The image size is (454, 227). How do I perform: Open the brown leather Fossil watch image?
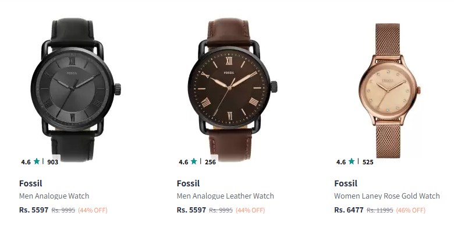pos(232,89)
